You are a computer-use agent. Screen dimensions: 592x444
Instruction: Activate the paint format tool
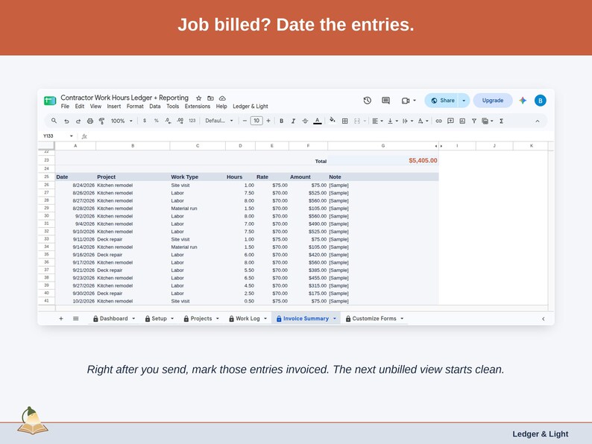click(x=101, y=121)
